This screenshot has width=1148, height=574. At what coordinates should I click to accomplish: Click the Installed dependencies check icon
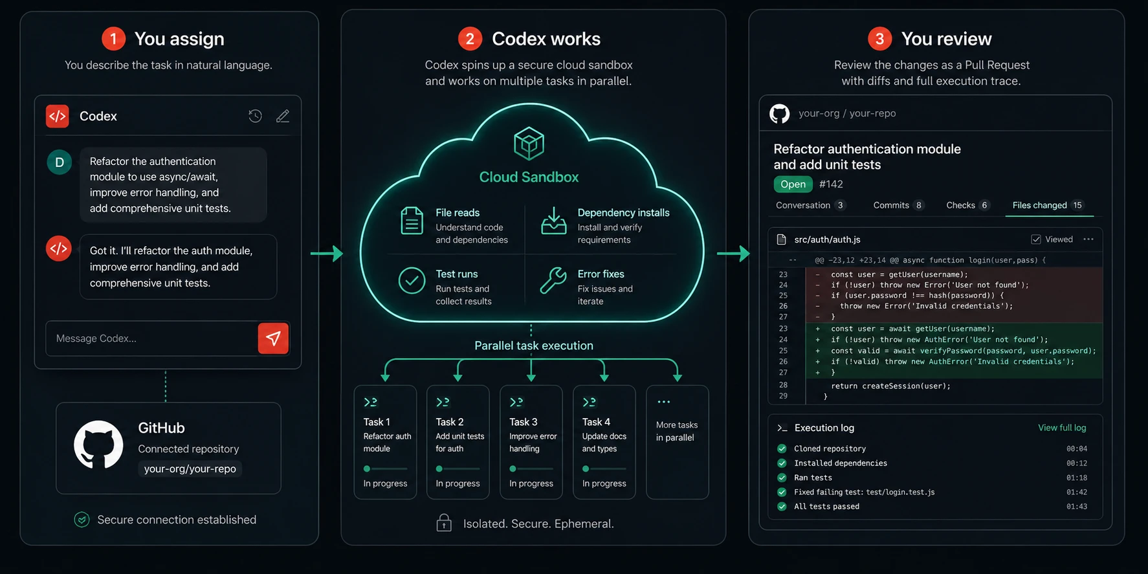[782, 463]
